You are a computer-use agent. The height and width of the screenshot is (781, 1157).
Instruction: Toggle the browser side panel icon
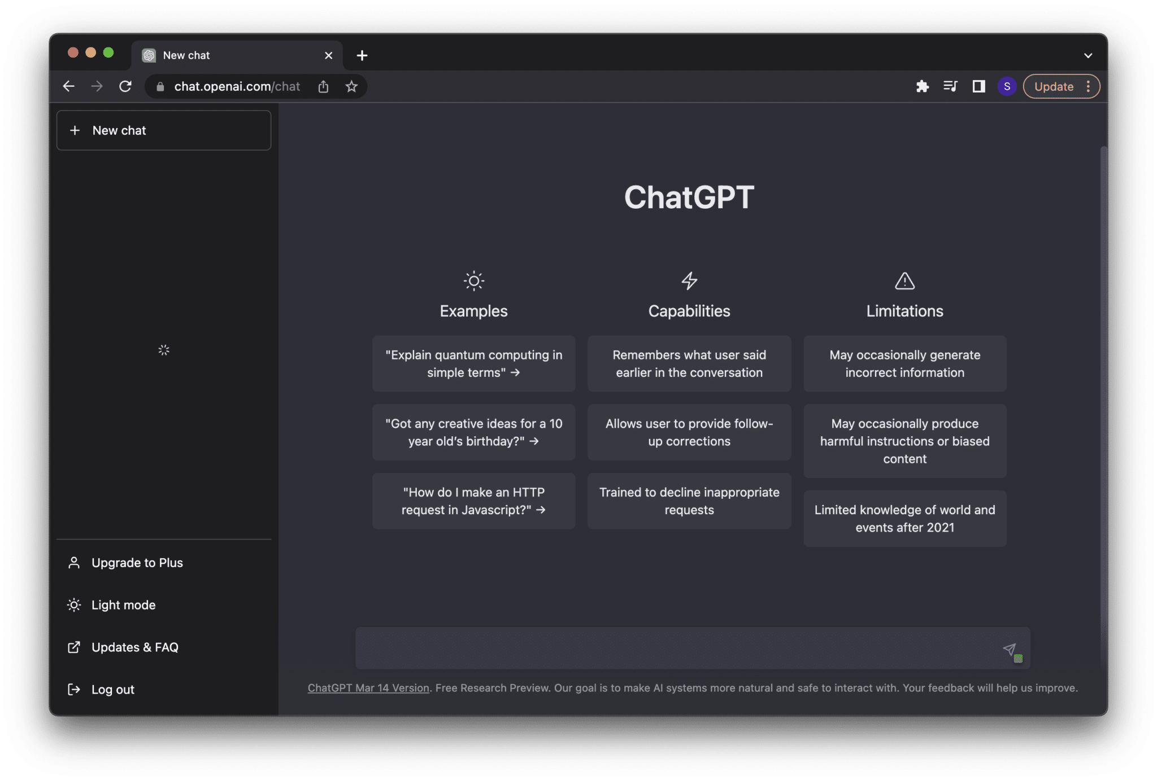[x=978, y=86]
